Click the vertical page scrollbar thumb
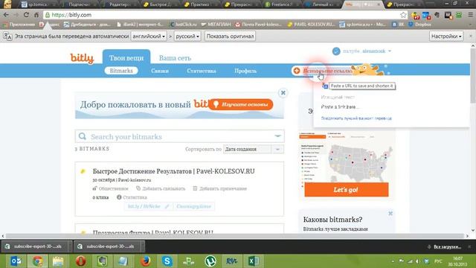The image size is (476, 268). pyautogui.click(x=473, y=76)
